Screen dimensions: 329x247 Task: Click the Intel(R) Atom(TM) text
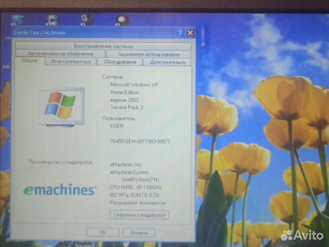point(140,180)
